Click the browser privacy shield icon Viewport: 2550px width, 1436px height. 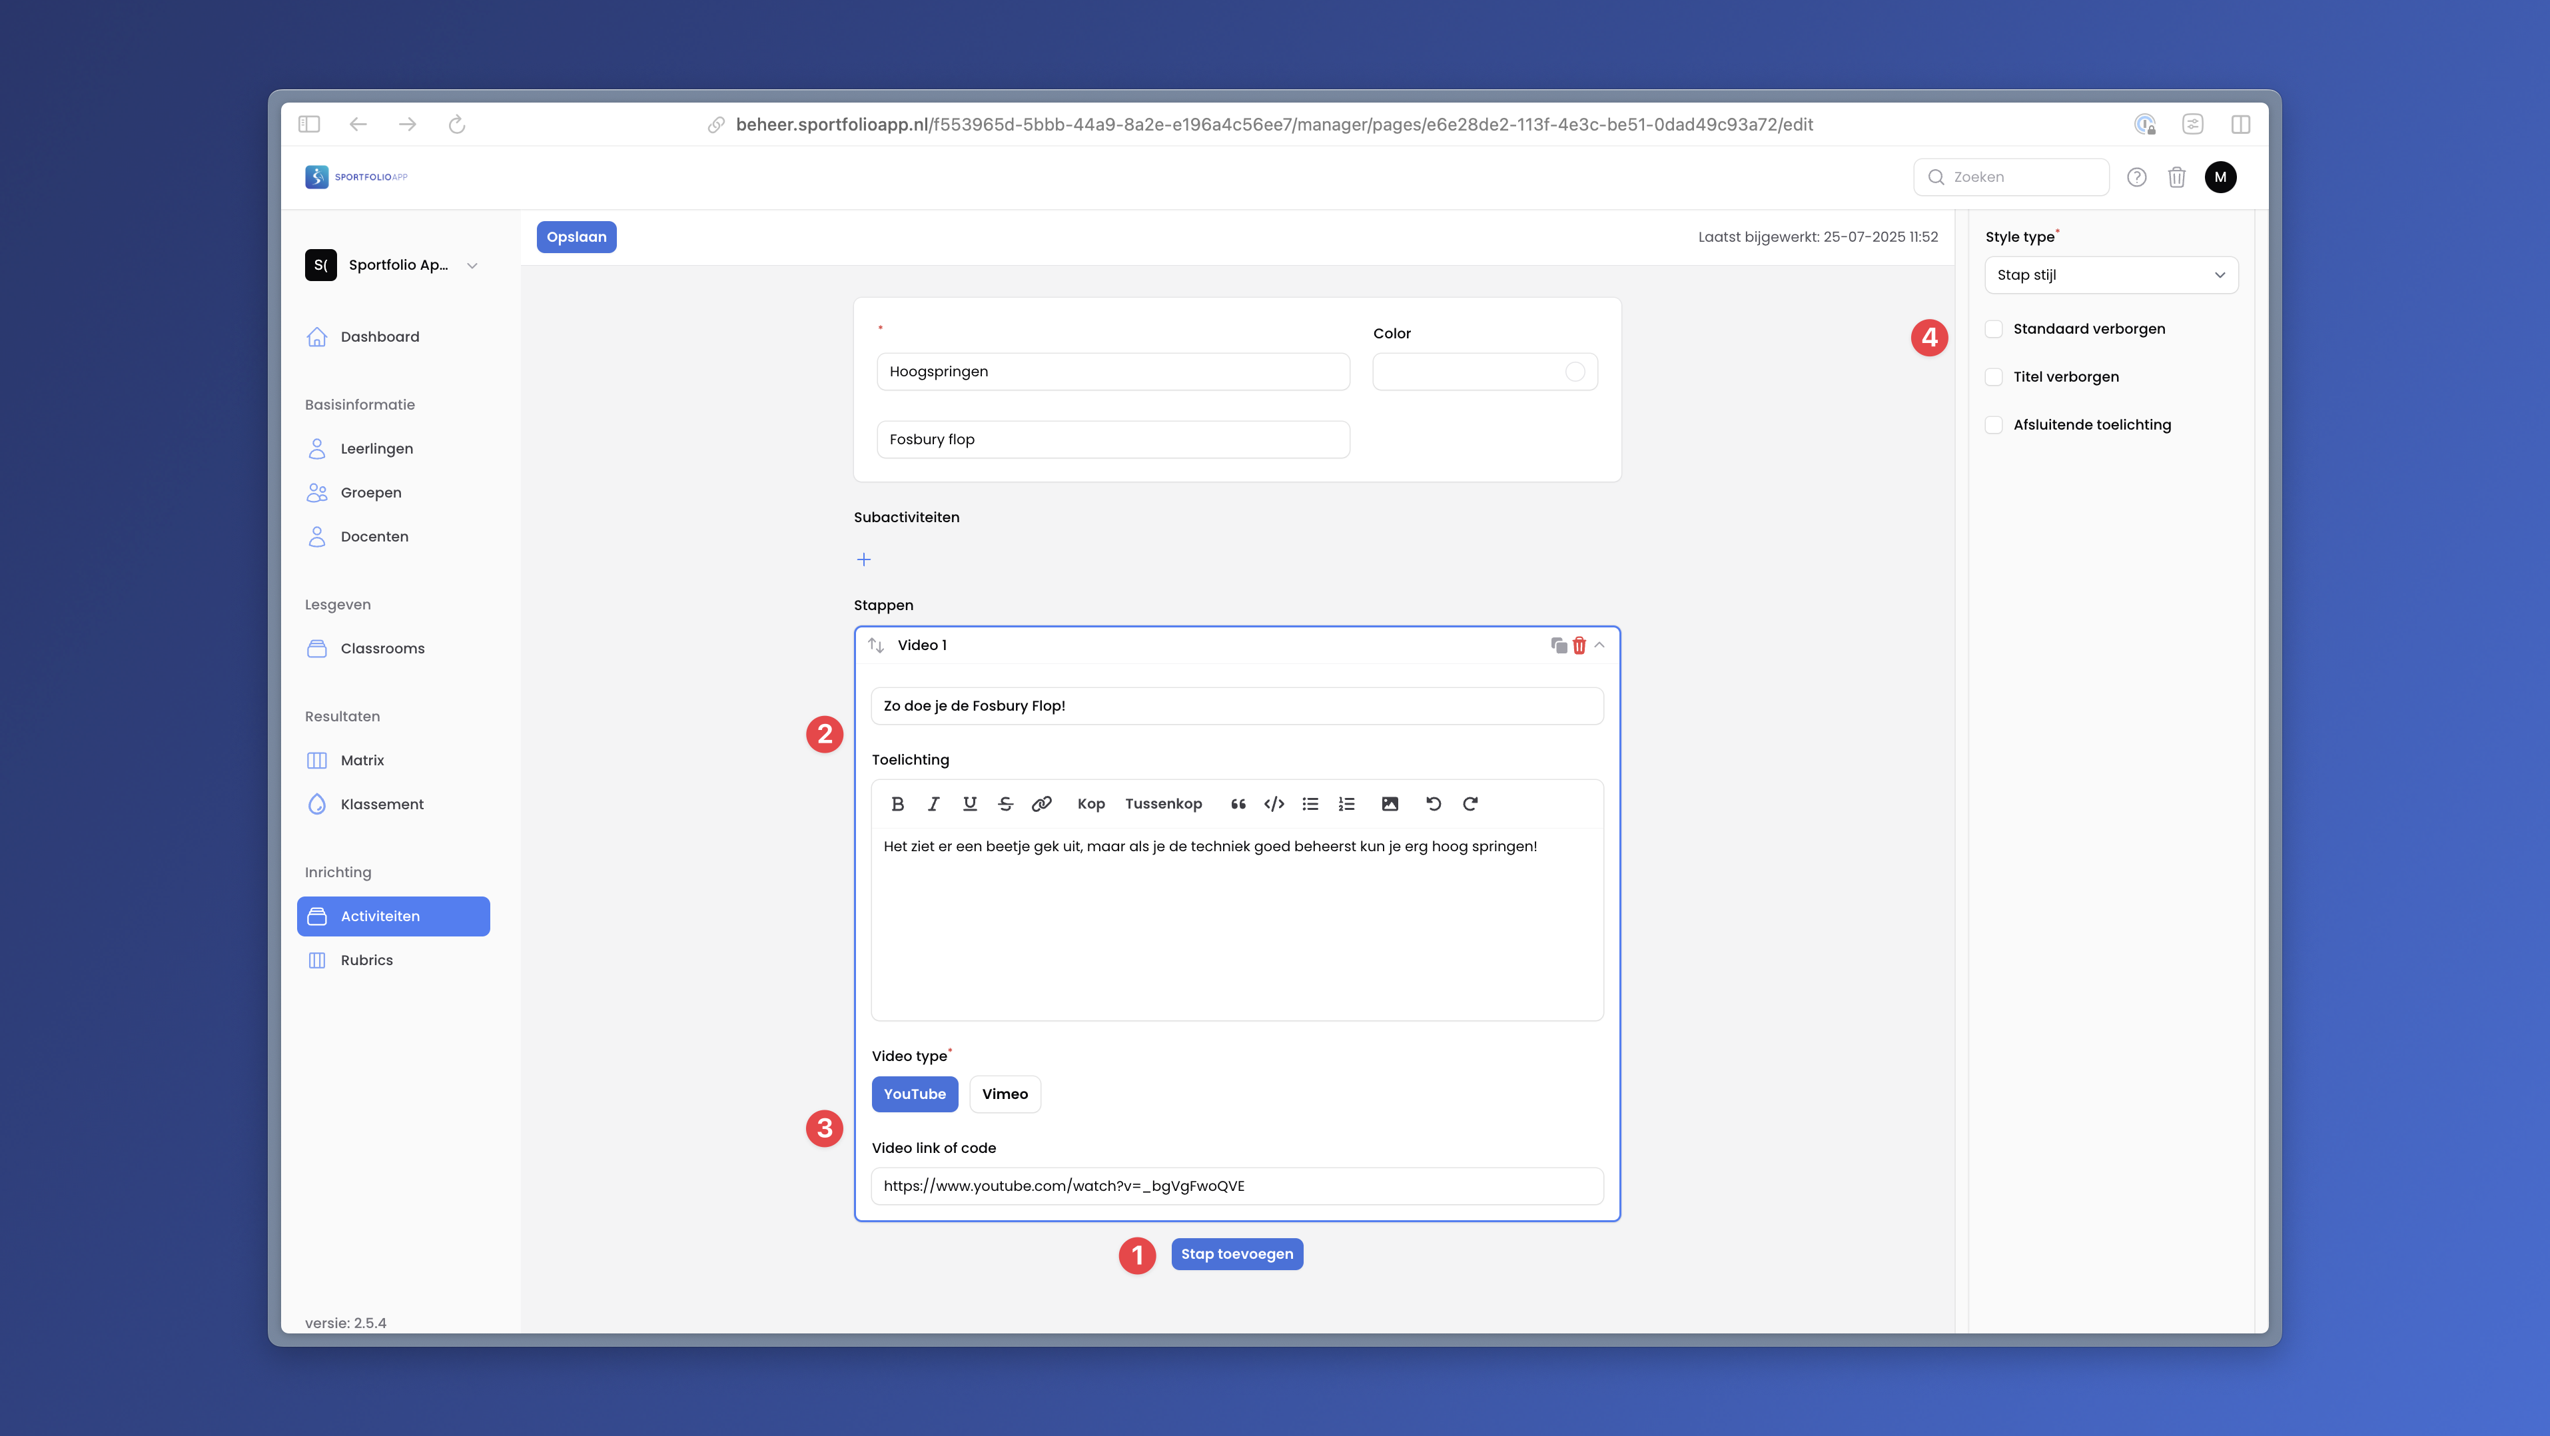click(x=2144, y=124)
